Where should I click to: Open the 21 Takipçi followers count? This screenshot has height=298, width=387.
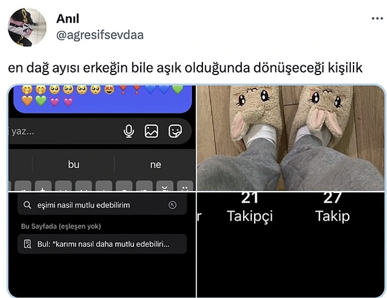pos(250,208)
